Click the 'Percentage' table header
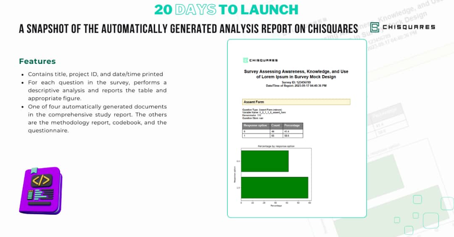Screen dimensions: 454x237 pos(293,126)
